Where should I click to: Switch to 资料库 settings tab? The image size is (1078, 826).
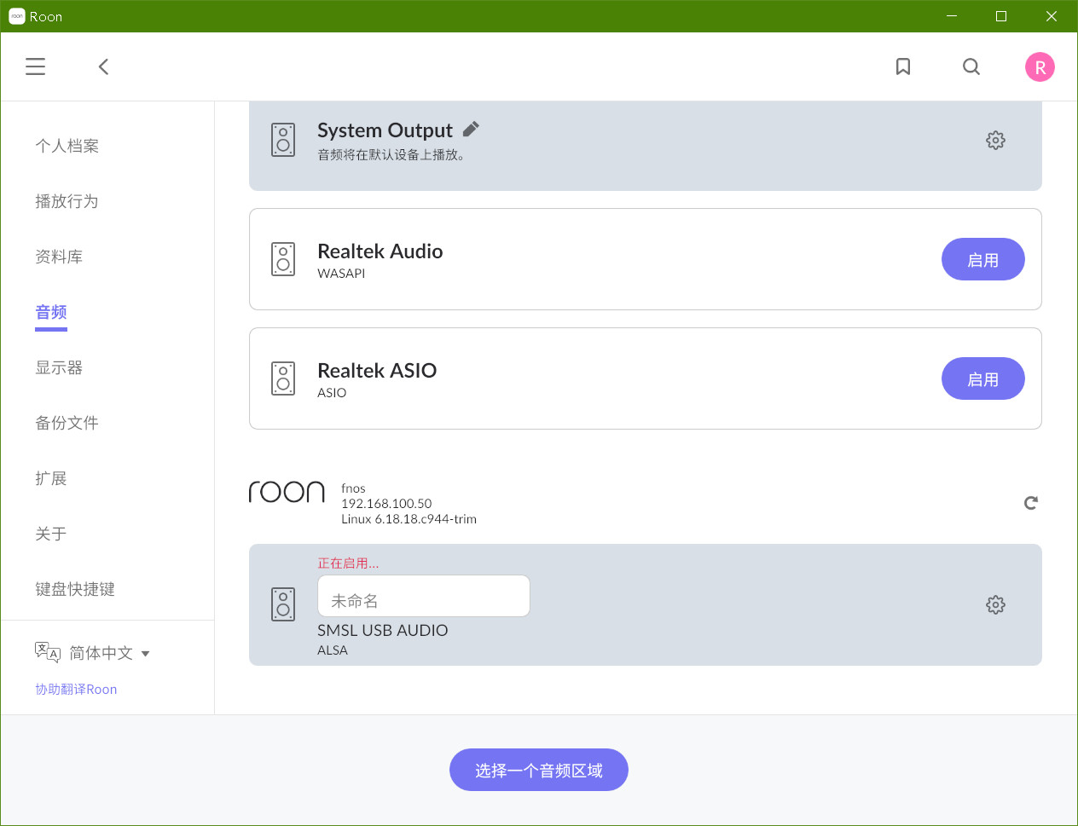tap(59, 257)
